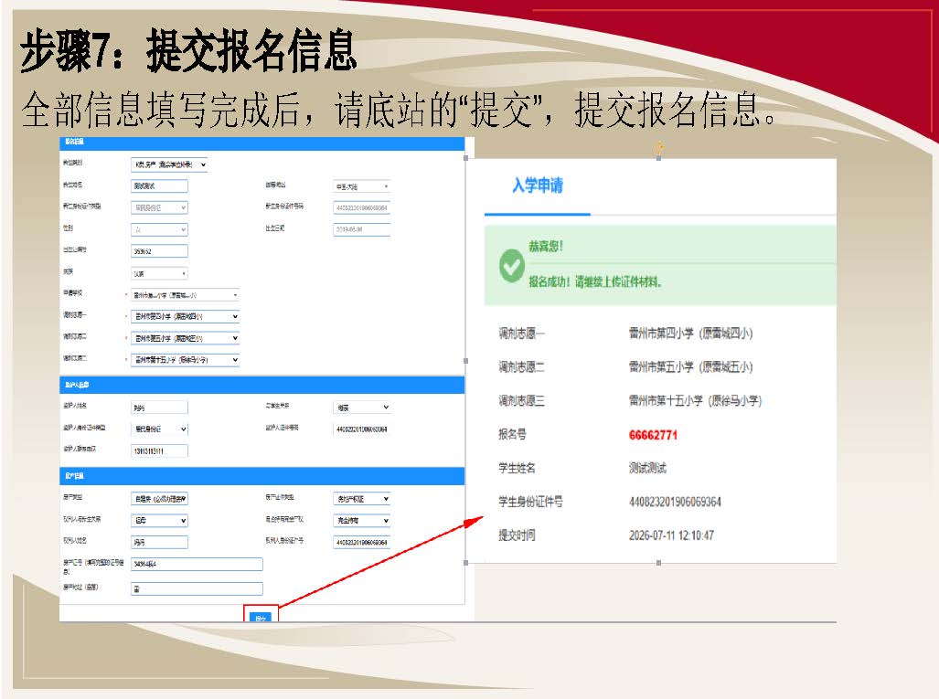Open the property certificate type dropdown

coord(362,499)
